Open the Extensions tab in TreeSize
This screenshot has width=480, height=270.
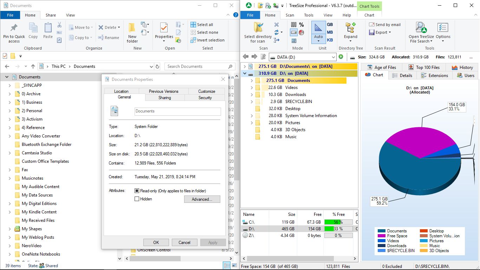coord(434,75)
